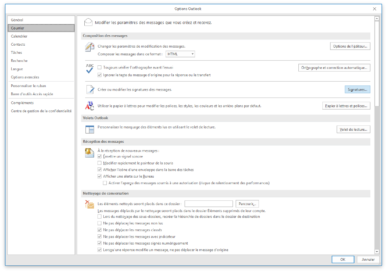Close the Options Outlook dialog

374,9
